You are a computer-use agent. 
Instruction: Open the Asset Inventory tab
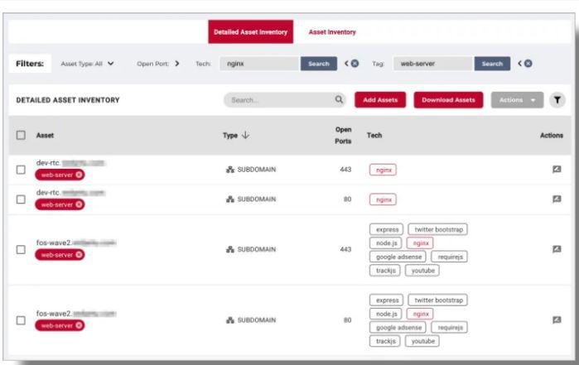pyautogui.click(x=332, y=32)
